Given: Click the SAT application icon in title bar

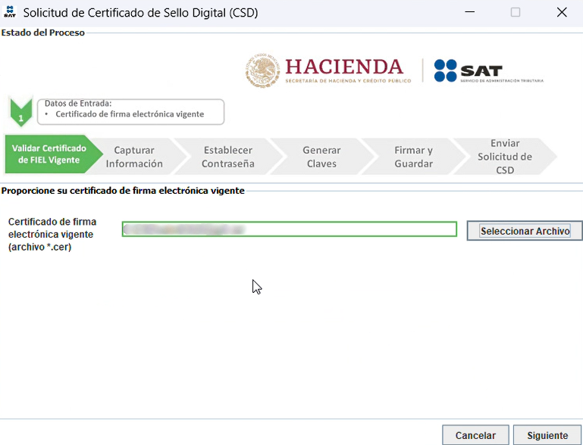Looking at the screenshot, I should pos(10,12).
